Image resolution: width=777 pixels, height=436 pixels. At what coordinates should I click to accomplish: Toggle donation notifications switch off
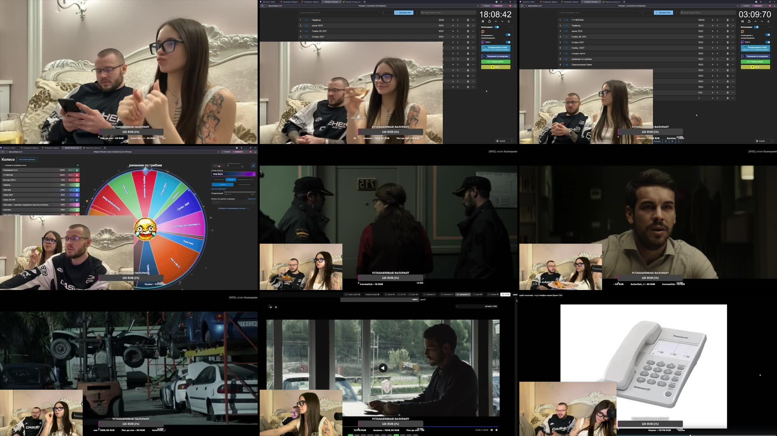tap(508, 34)
